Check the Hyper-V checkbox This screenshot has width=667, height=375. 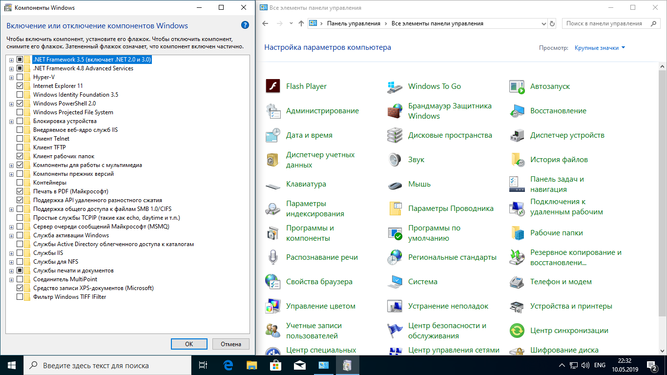point(20,77)
